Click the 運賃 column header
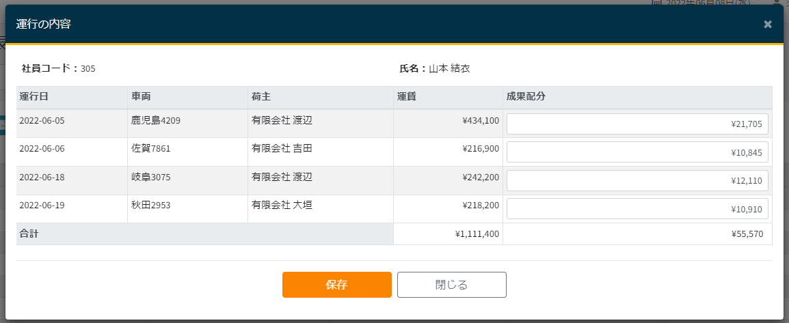The width and height of the screenshot is (789, 323). (x=407, y=96)
